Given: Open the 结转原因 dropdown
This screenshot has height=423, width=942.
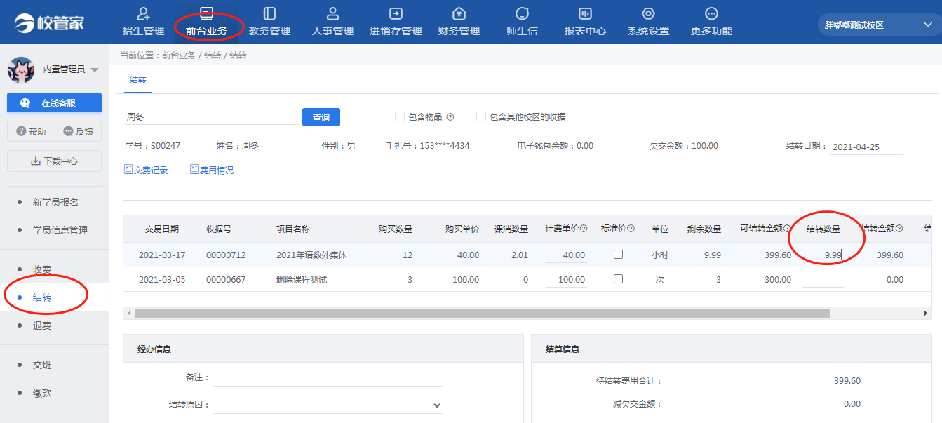Looking at the screenshot, I should tap(328, 405).
